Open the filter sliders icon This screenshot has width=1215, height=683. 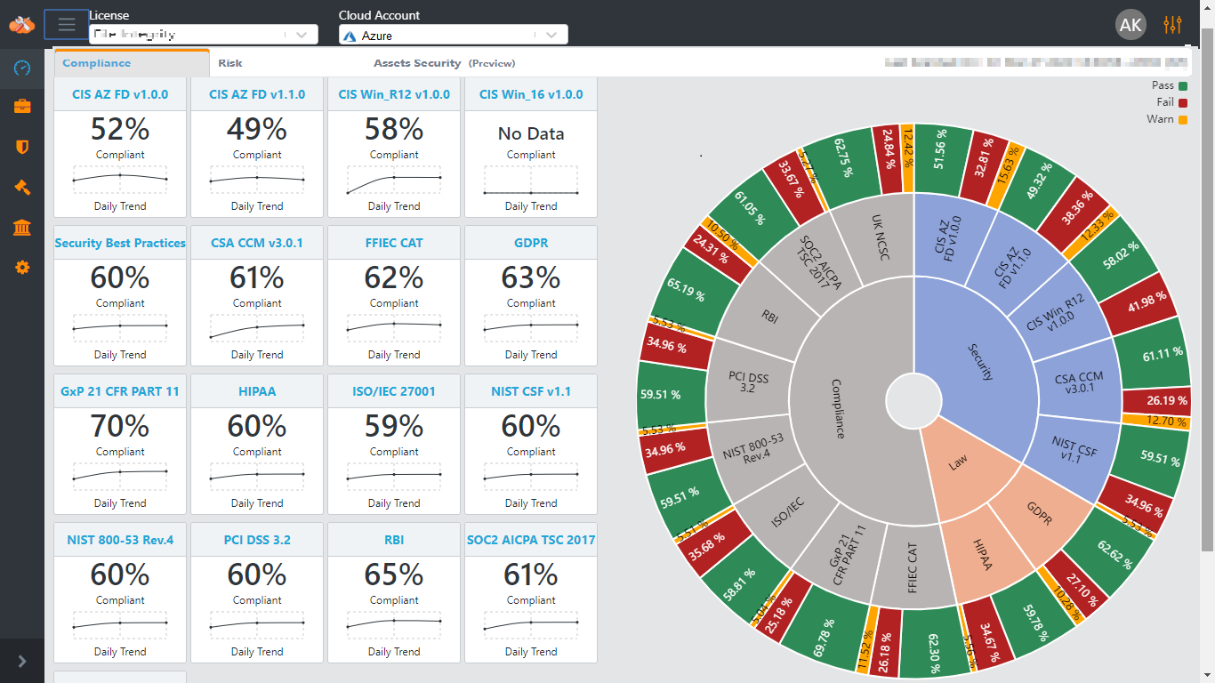click(x=1173, y=25)
